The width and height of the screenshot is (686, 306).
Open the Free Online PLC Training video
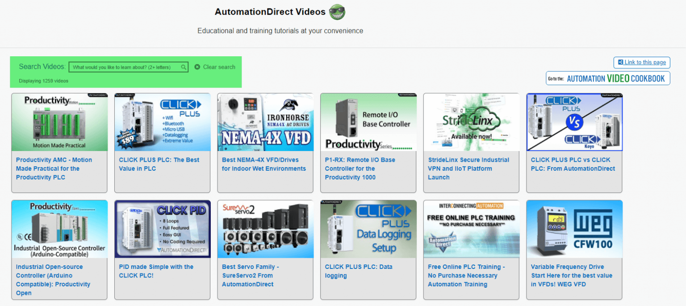tap(471, 229)
